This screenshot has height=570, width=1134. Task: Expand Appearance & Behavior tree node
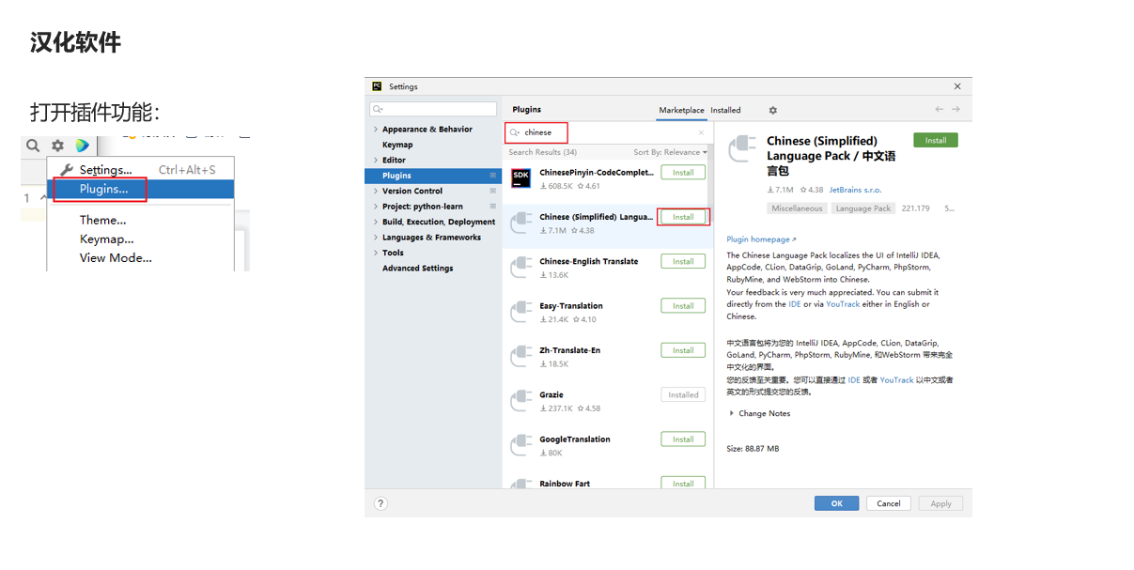point(376,130)
